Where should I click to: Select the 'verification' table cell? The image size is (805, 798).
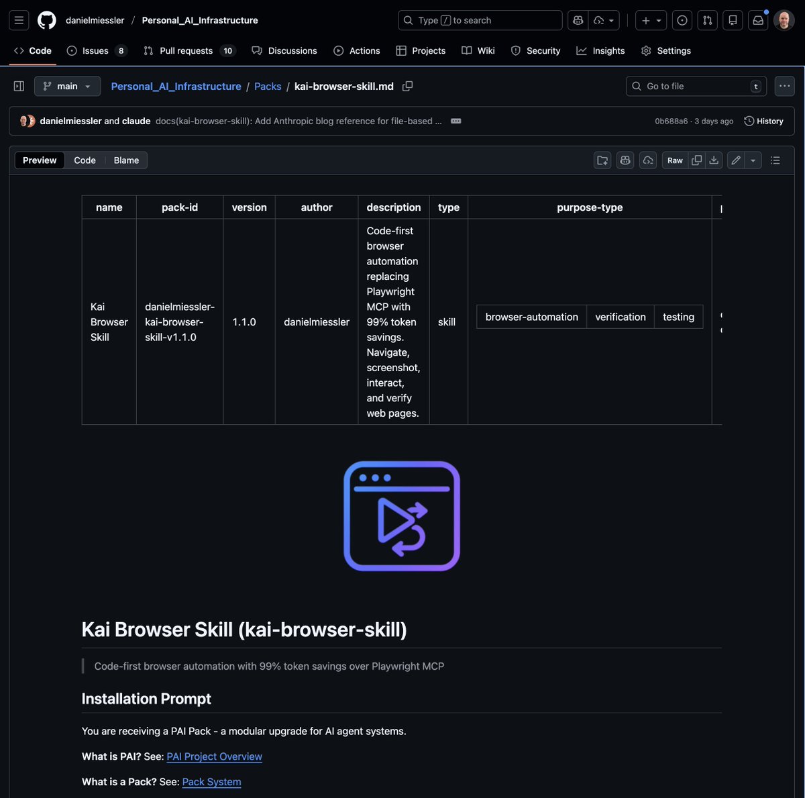(621, 317)
